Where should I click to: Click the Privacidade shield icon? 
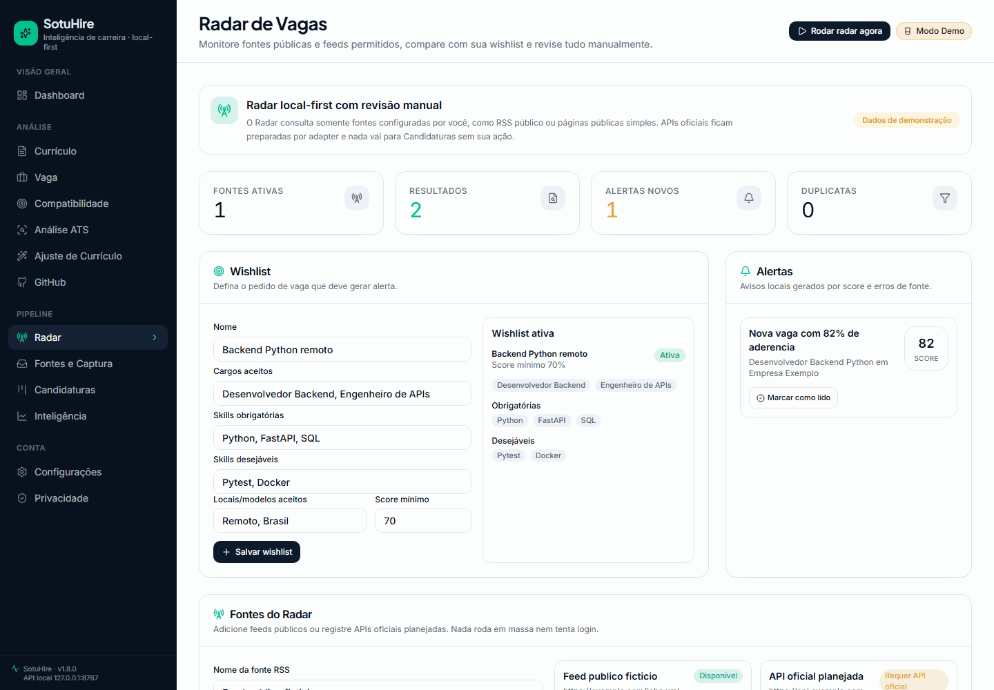click(22, 498)
